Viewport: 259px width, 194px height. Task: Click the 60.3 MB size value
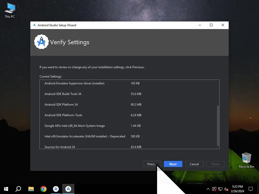point(136,104)
